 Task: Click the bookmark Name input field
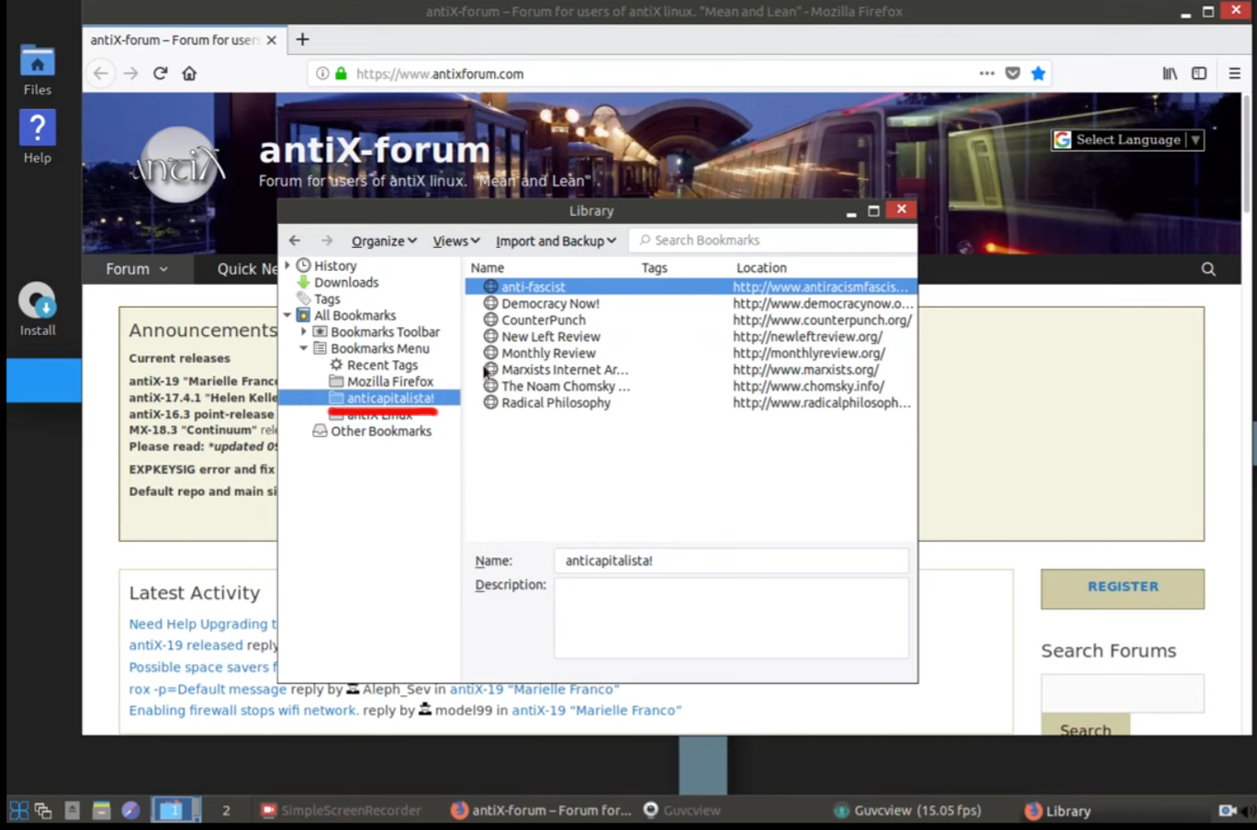pyautogui.click(x=731, y=561)
